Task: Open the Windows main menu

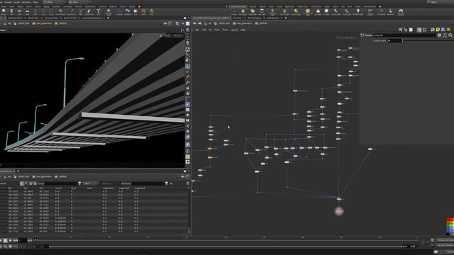Action: [x=26, y=2]
